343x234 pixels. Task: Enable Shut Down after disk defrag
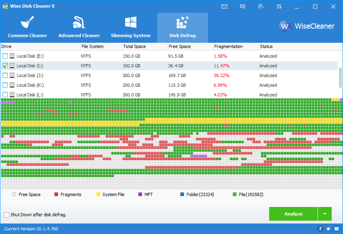click(7, 215)
